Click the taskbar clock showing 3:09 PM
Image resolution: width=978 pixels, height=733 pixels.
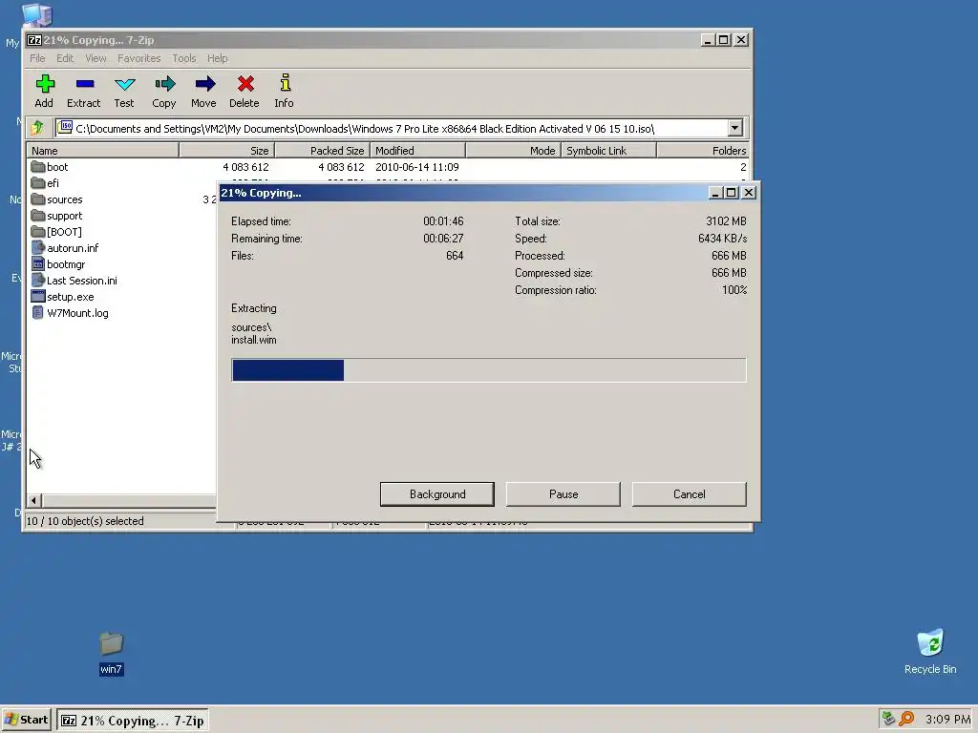coord(947,720)
